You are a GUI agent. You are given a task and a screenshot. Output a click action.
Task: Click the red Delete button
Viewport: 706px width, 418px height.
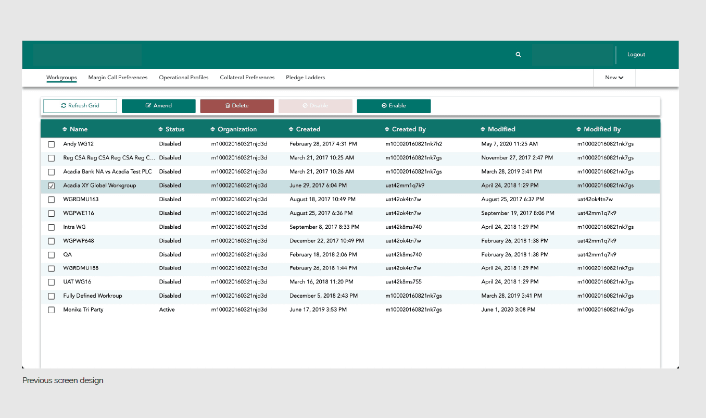point(237,106)
